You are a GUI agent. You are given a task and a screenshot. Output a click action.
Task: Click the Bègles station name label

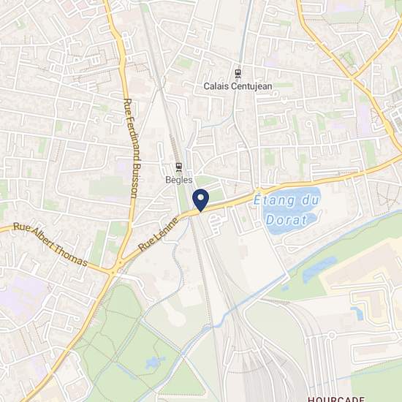[x=178, y=180]
